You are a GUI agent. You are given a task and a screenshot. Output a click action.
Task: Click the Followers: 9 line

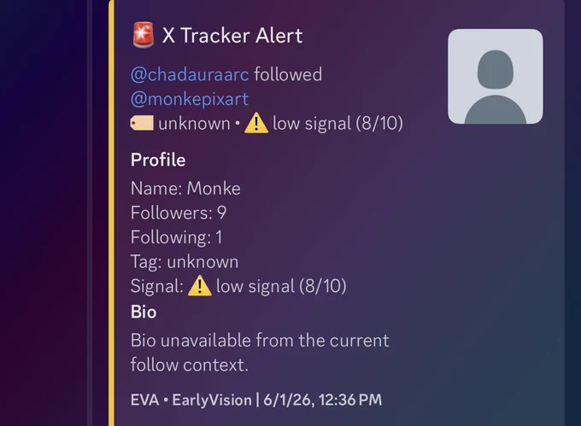179,213
